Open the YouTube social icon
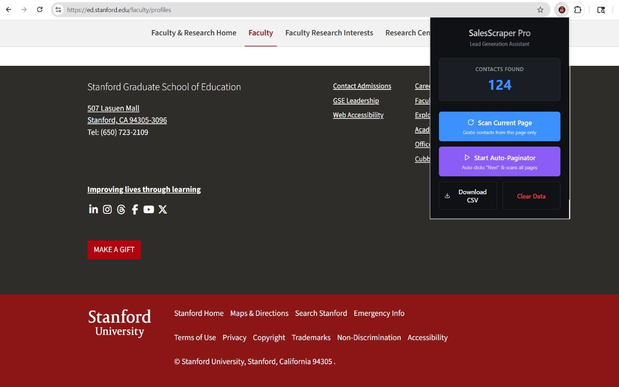The width and height of the screenshot is (619, 387). pos(148,209)
